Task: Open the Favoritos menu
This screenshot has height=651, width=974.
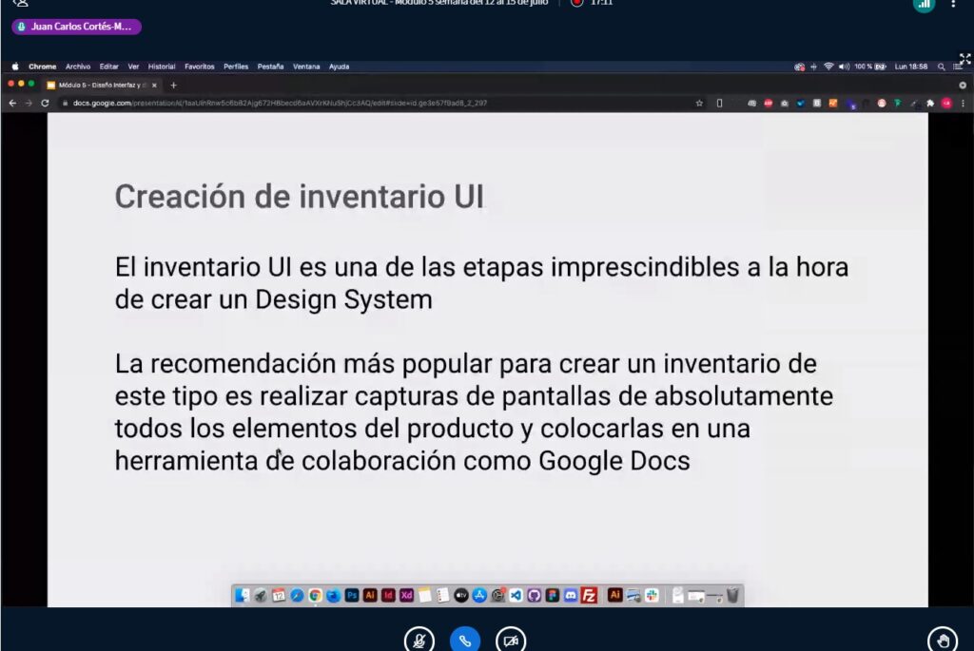Action: pyautogui.click(x=200, y=67)
